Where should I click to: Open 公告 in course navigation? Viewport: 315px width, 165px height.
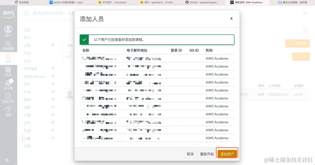(x=27, y=45)
